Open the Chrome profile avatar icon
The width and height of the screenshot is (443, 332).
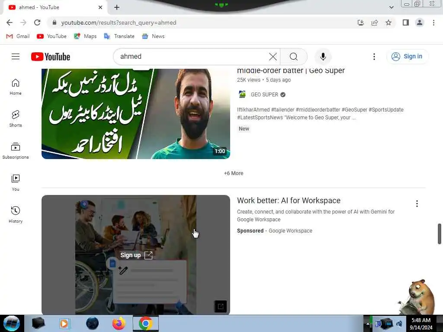tap(420, 22)
